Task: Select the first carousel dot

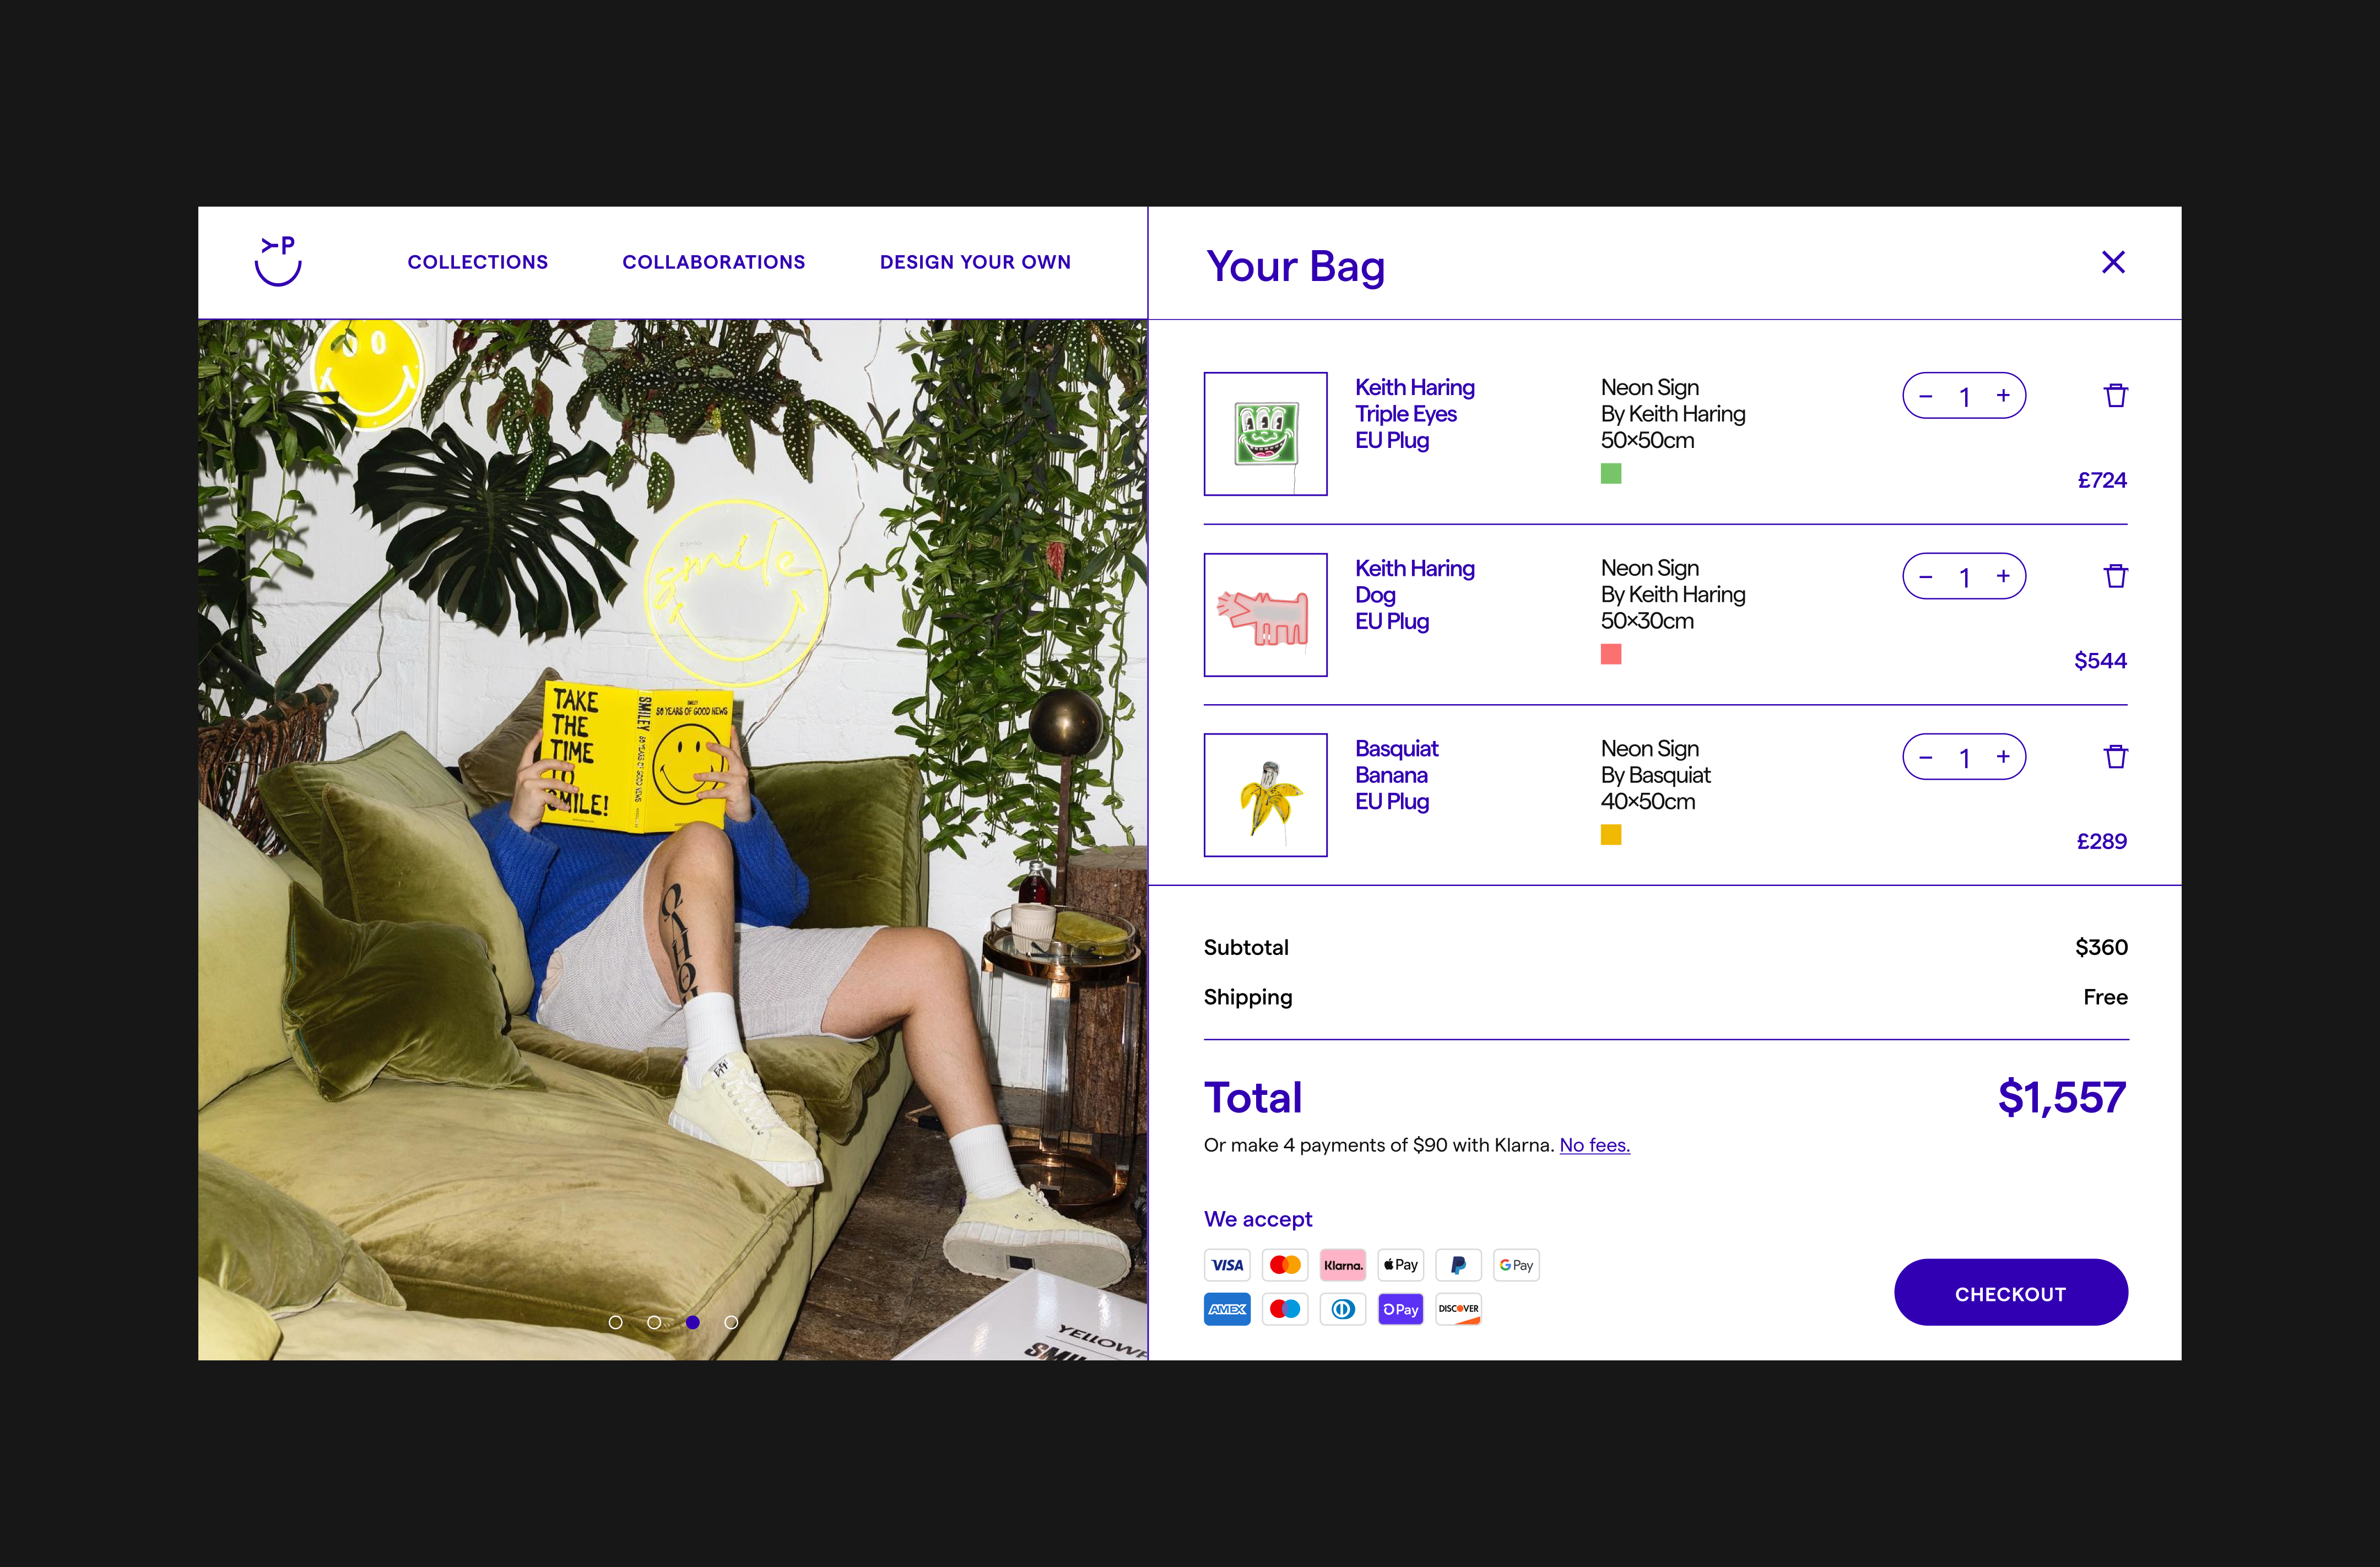Action: tap(616, 1322)
